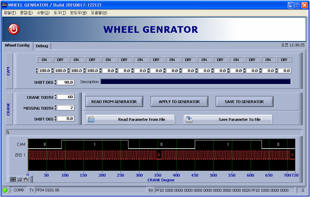Click the CRANK TOOTH stepper arrows
310x197 pixels.
tap(56, 97)
